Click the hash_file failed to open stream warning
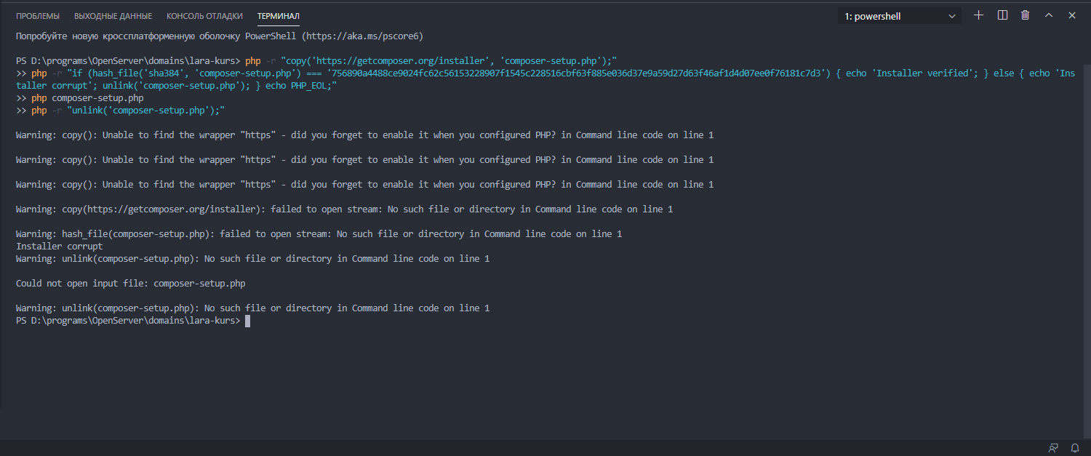This screenshot has height=456, width=1091. (319, 234)
